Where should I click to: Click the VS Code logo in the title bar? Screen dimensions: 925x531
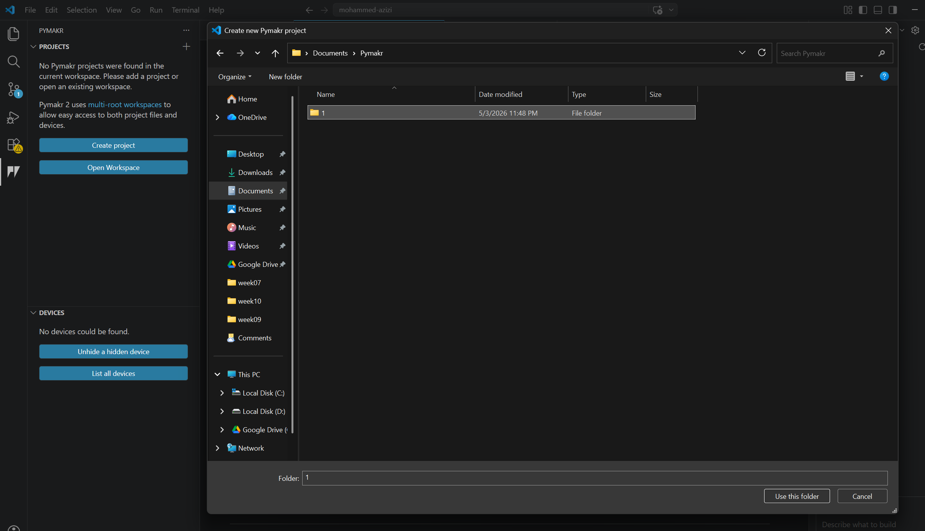click(x=10, y=10)
